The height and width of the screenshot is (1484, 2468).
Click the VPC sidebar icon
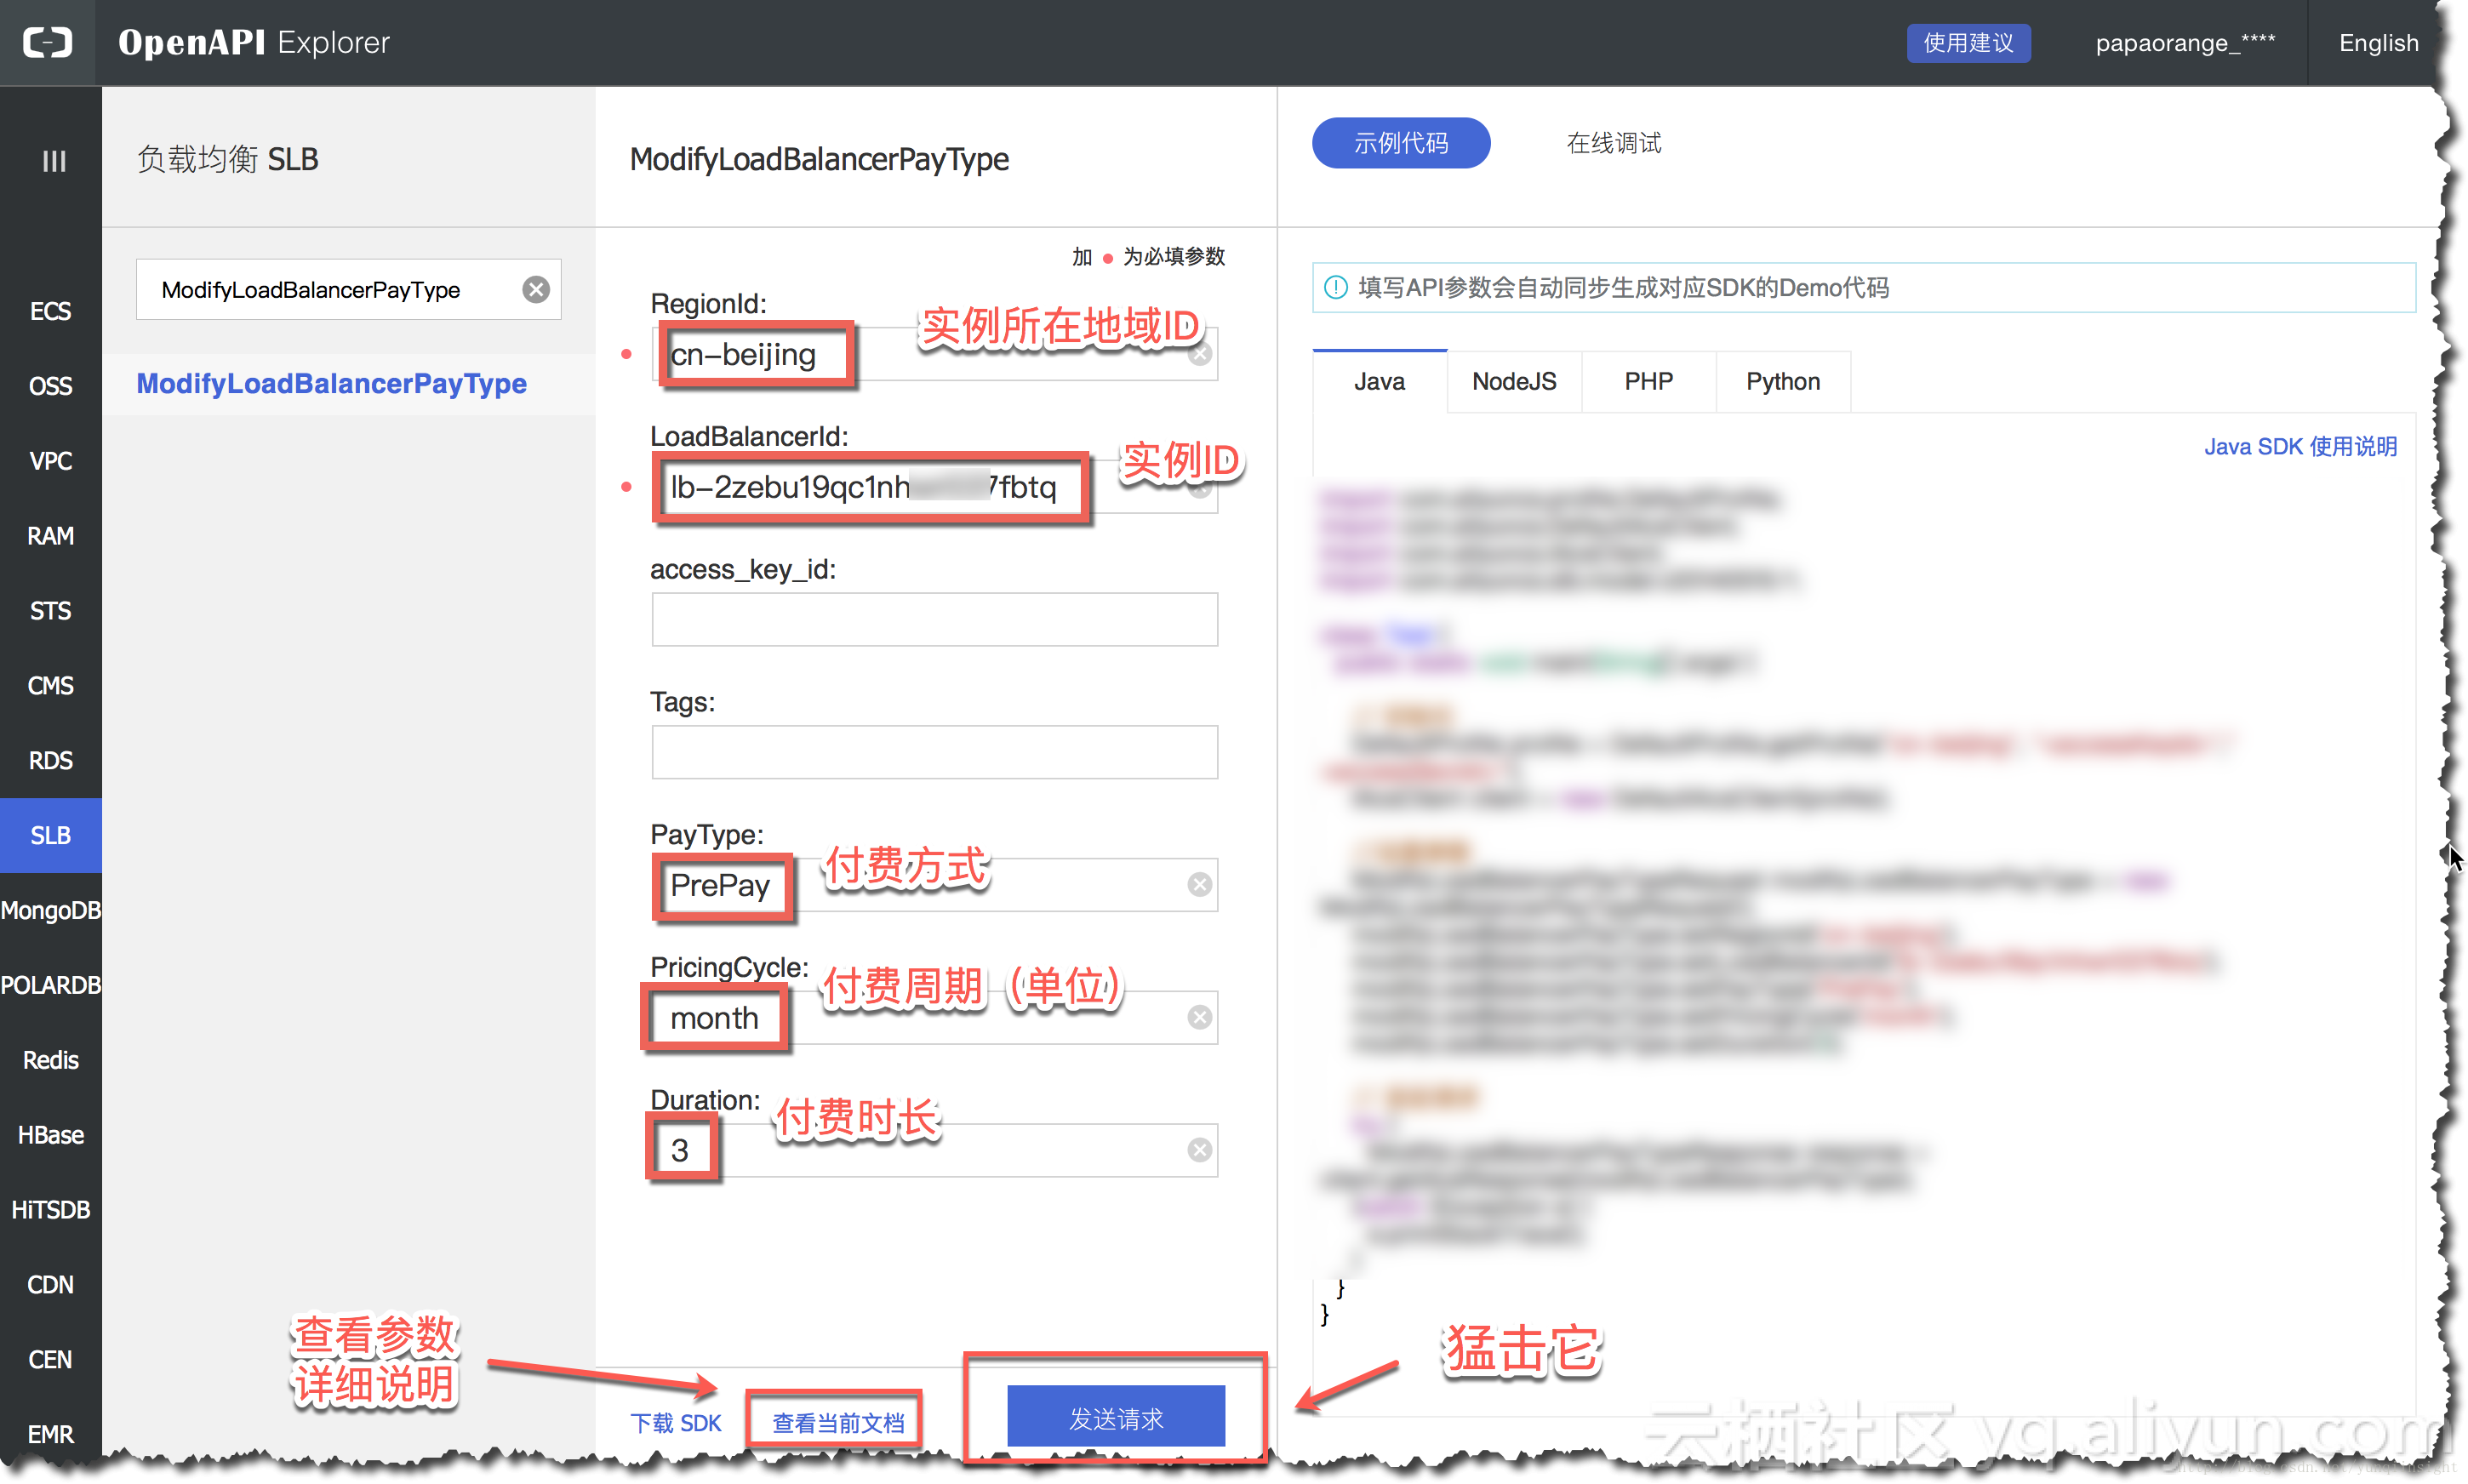(51, 462)
